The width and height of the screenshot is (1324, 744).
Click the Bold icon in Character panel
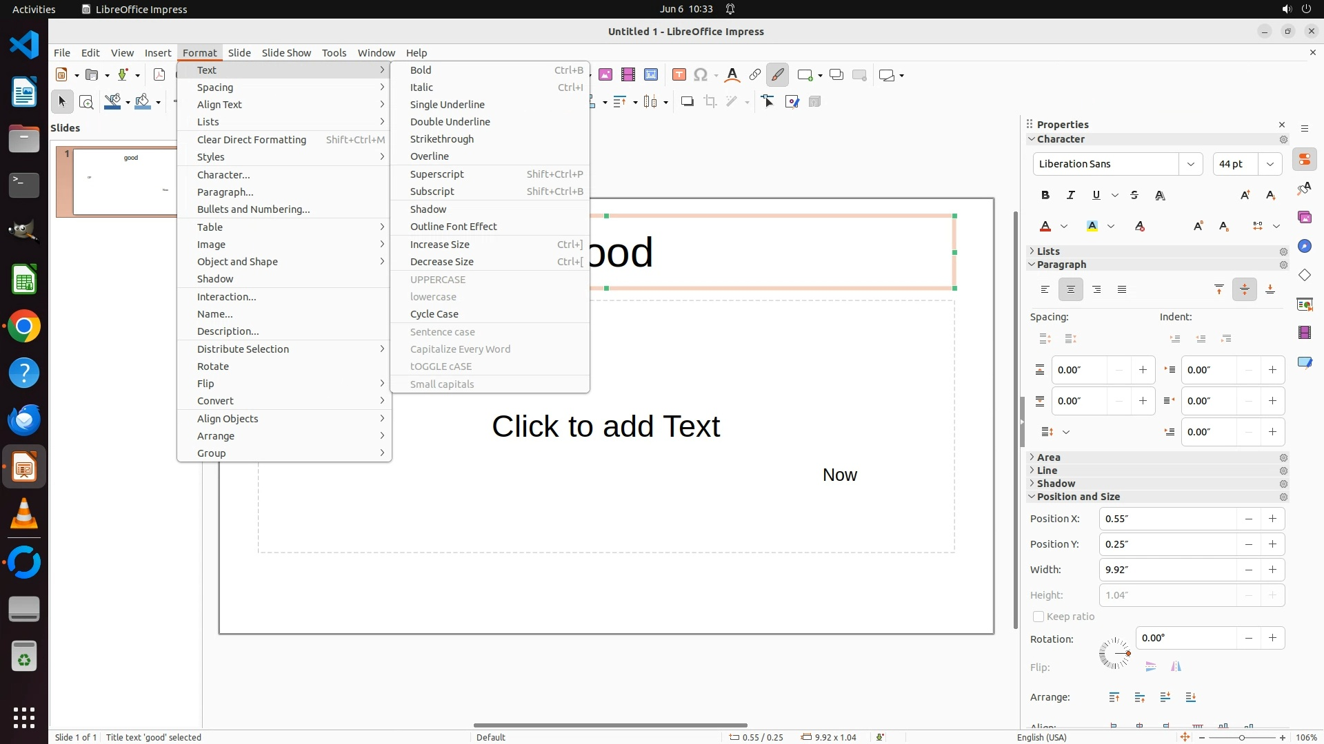click(x=1045, y=195)
